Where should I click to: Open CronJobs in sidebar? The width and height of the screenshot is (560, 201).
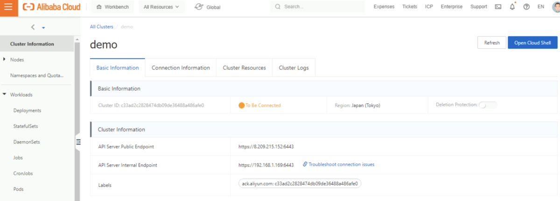23,174
